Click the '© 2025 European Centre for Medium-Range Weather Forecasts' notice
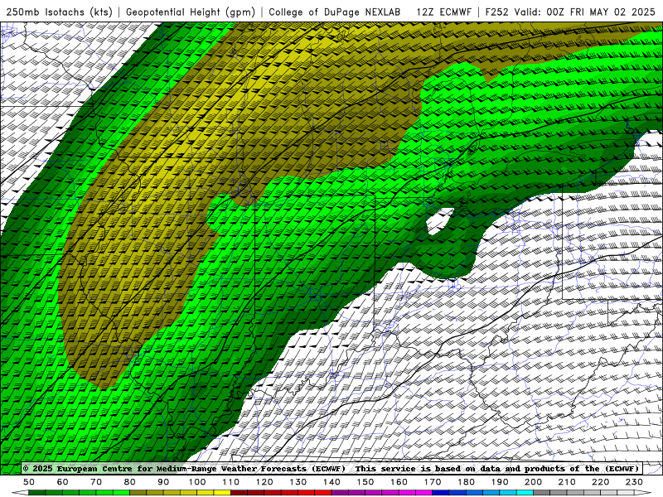 pos(184,469)
